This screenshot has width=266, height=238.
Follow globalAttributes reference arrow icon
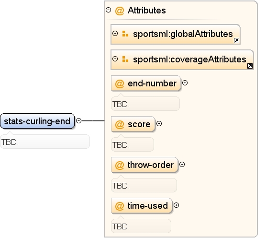(236, 41)
